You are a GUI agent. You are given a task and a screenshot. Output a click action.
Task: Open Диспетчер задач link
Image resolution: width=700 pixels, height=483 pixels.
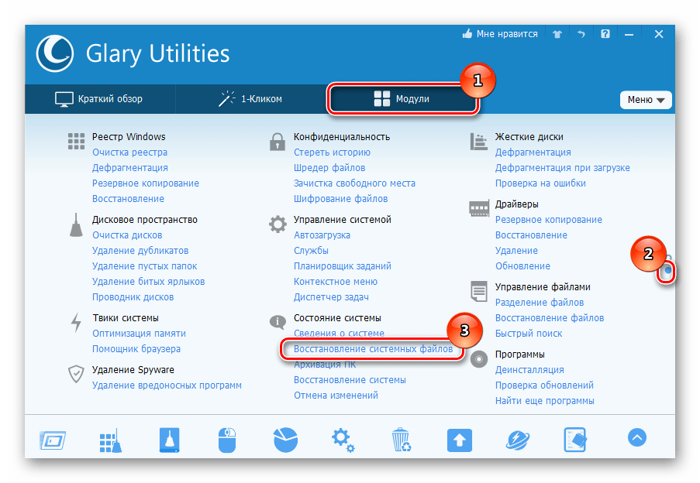(331, 297)
